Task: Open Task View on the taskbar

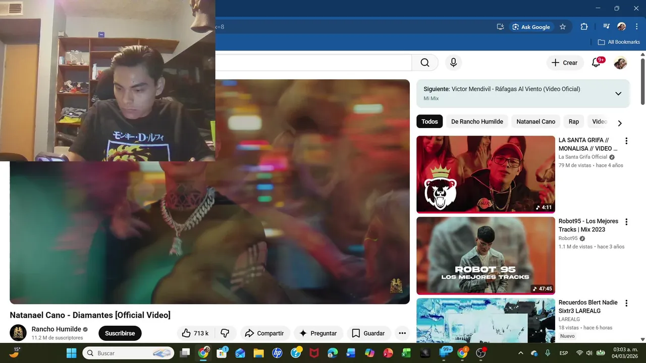Action: 185,353
